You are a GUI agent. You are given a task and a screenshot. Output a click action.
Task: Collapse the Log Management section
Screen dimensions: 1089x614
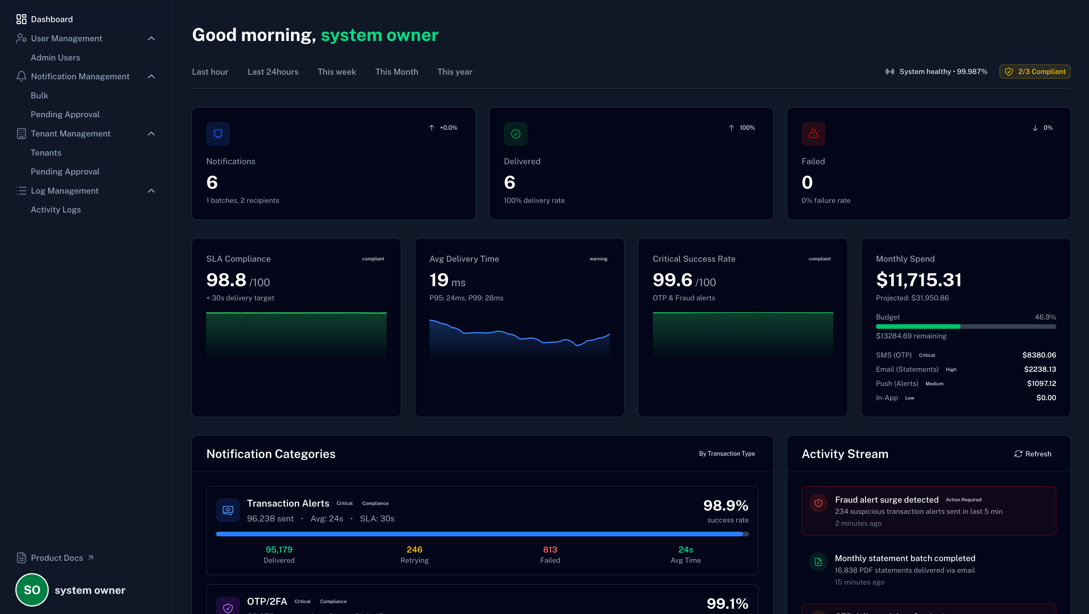click(x=151, y=191)
